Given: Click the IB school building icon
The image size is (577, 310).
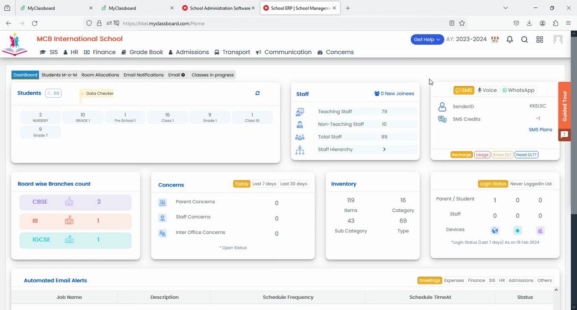Looking at the screenshot, I should 69,220.
